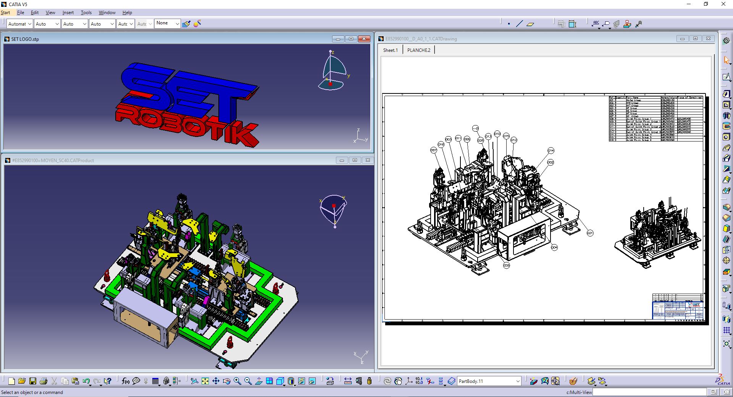Click the power input field next to c:Multi-View
The height and width of the screenshot is (397, 733).
click(649, 392)
